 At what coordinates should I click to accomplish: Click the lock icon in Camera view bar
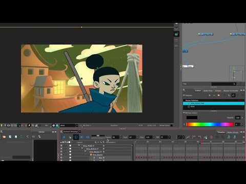(26, 125)
